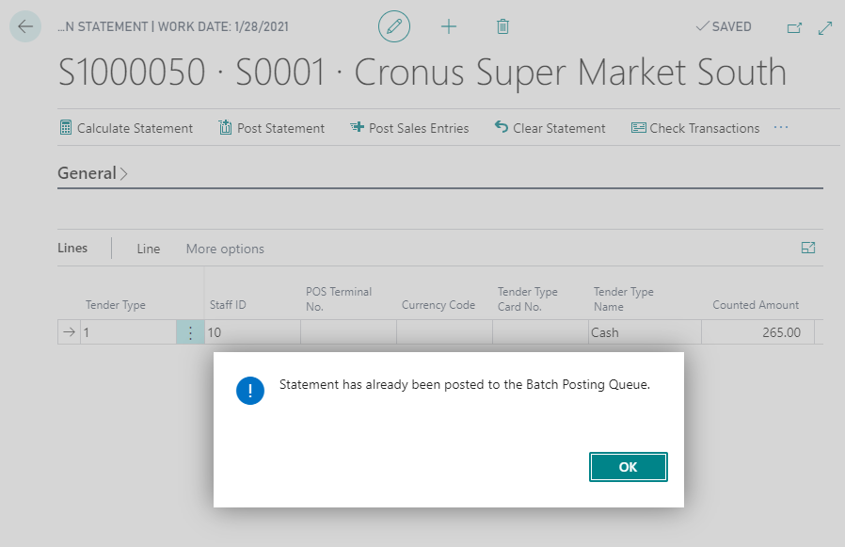Open page in new window icon
This screenshot has width=845, height=547.
point(794,27)
